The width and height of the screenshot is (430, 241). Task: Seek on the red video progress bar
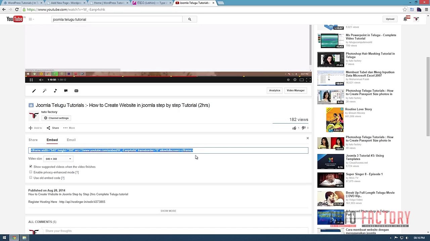168,76
